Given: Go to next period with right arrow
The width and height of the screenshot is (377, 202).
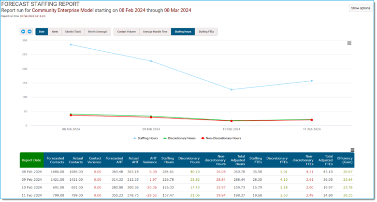Looking at the screenshot, I should (29, 31).
